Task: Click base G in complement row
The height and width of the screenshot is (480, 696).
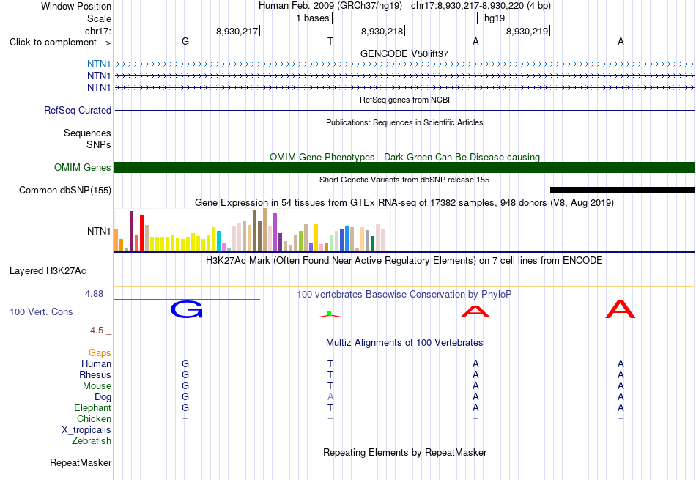Action: click(x=185, y=41)
